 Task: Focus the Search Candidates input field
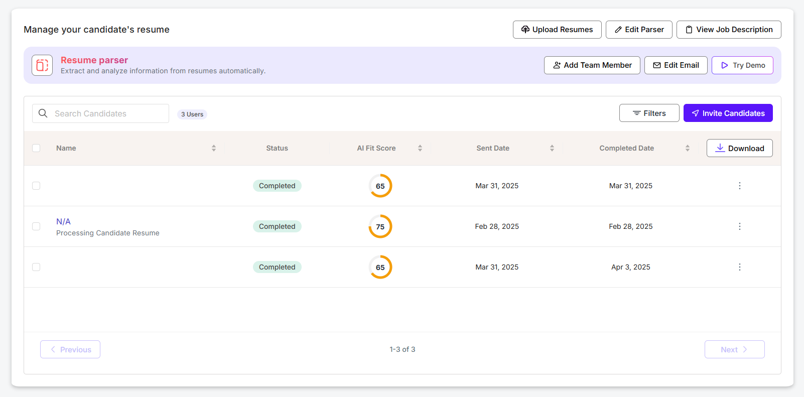pyautogui.click(x=108, y=113)
